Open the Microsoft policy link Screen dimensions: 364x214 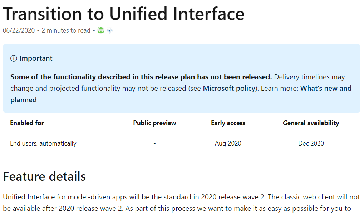pos(229,89)
